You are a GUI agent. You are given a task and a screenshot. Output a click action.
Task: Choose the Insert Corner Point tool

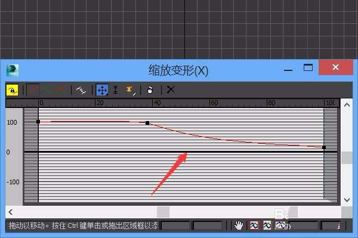click(x=129, y=89)
